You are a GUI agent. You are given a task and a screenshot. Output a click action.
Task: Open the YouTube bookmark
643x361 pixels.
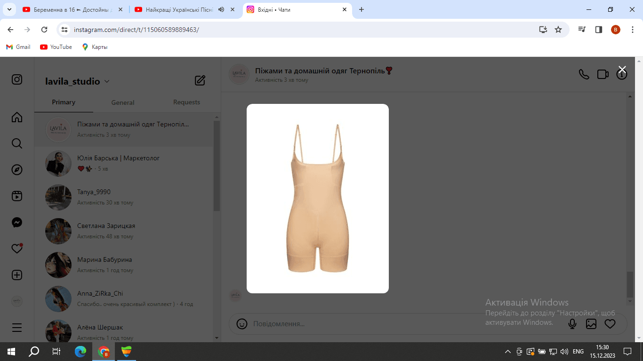pos(56,47)
